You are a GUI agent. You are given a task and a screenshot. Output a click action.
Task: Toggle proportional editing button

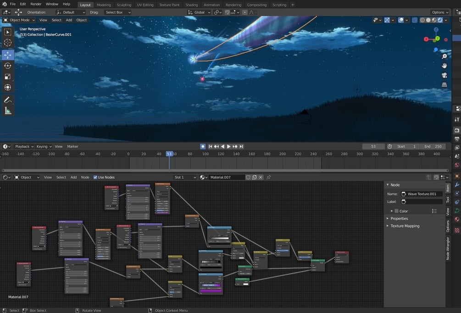click(x=244, y=12)
